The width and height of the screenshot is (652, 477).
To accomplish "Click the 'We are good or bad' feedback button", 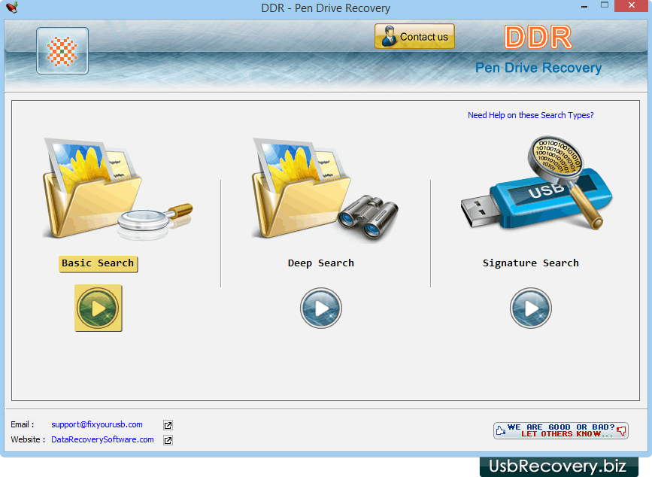I will [560, 430].
